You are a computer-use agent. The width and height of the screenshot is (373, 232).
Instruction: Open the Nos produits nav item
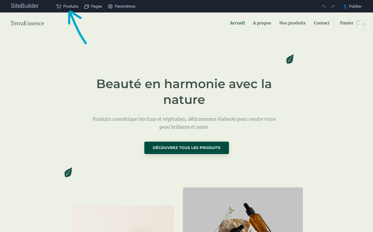[x=292, y=23]
